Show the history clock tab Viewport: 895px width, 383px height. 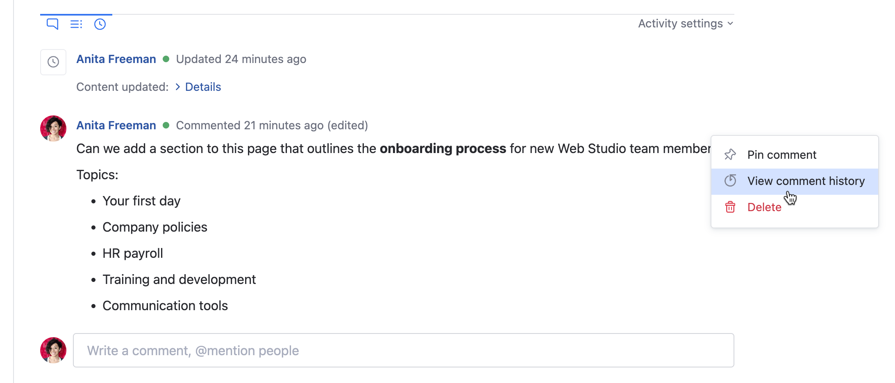[x=100, y=24]
